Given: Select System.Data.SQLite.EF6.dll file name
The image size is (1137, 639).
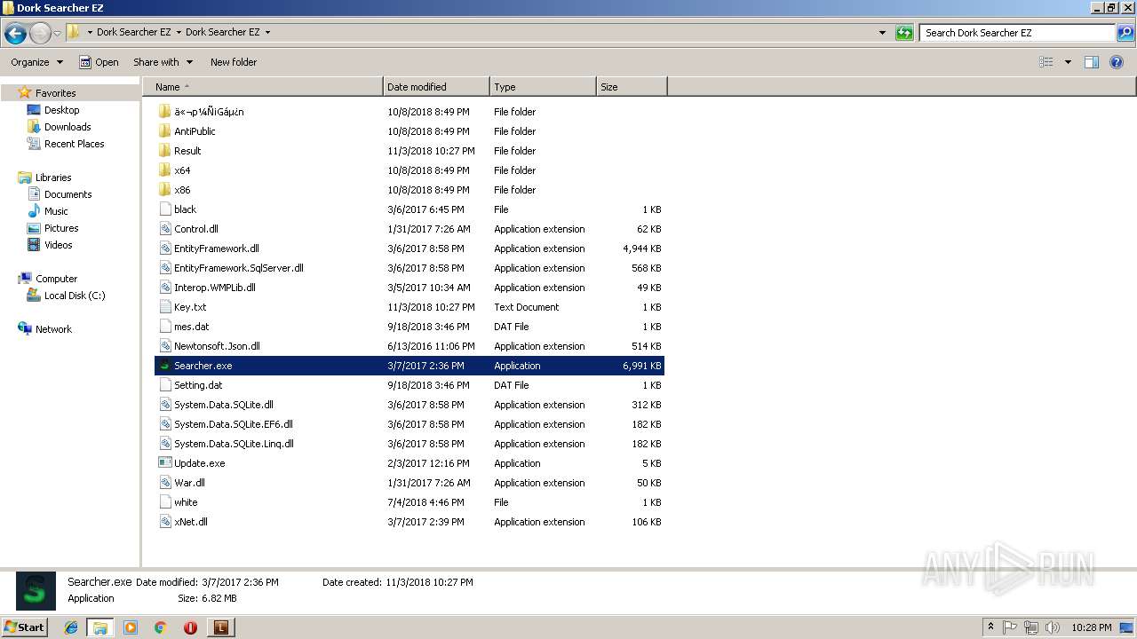Looking at the screenshot, I should coord(234,424).
